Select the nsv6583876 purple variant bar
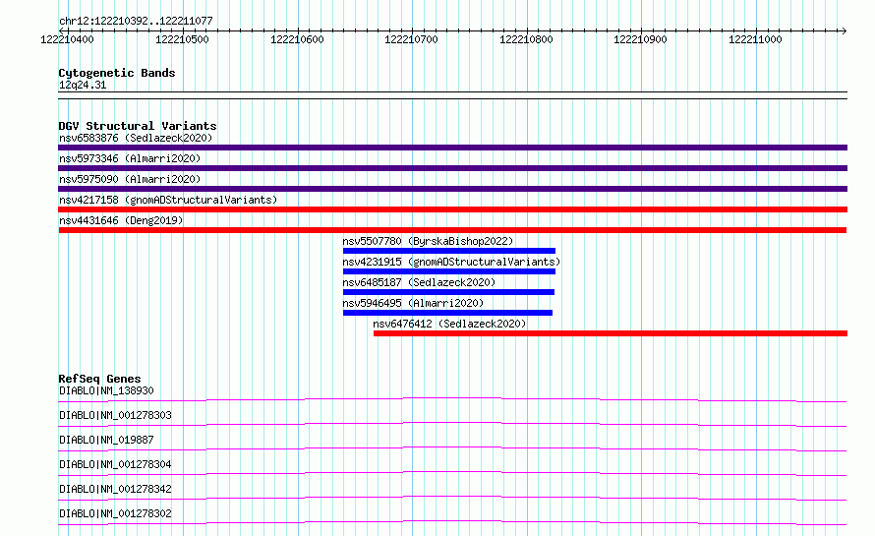875x536 pixels. pos(452,148)
